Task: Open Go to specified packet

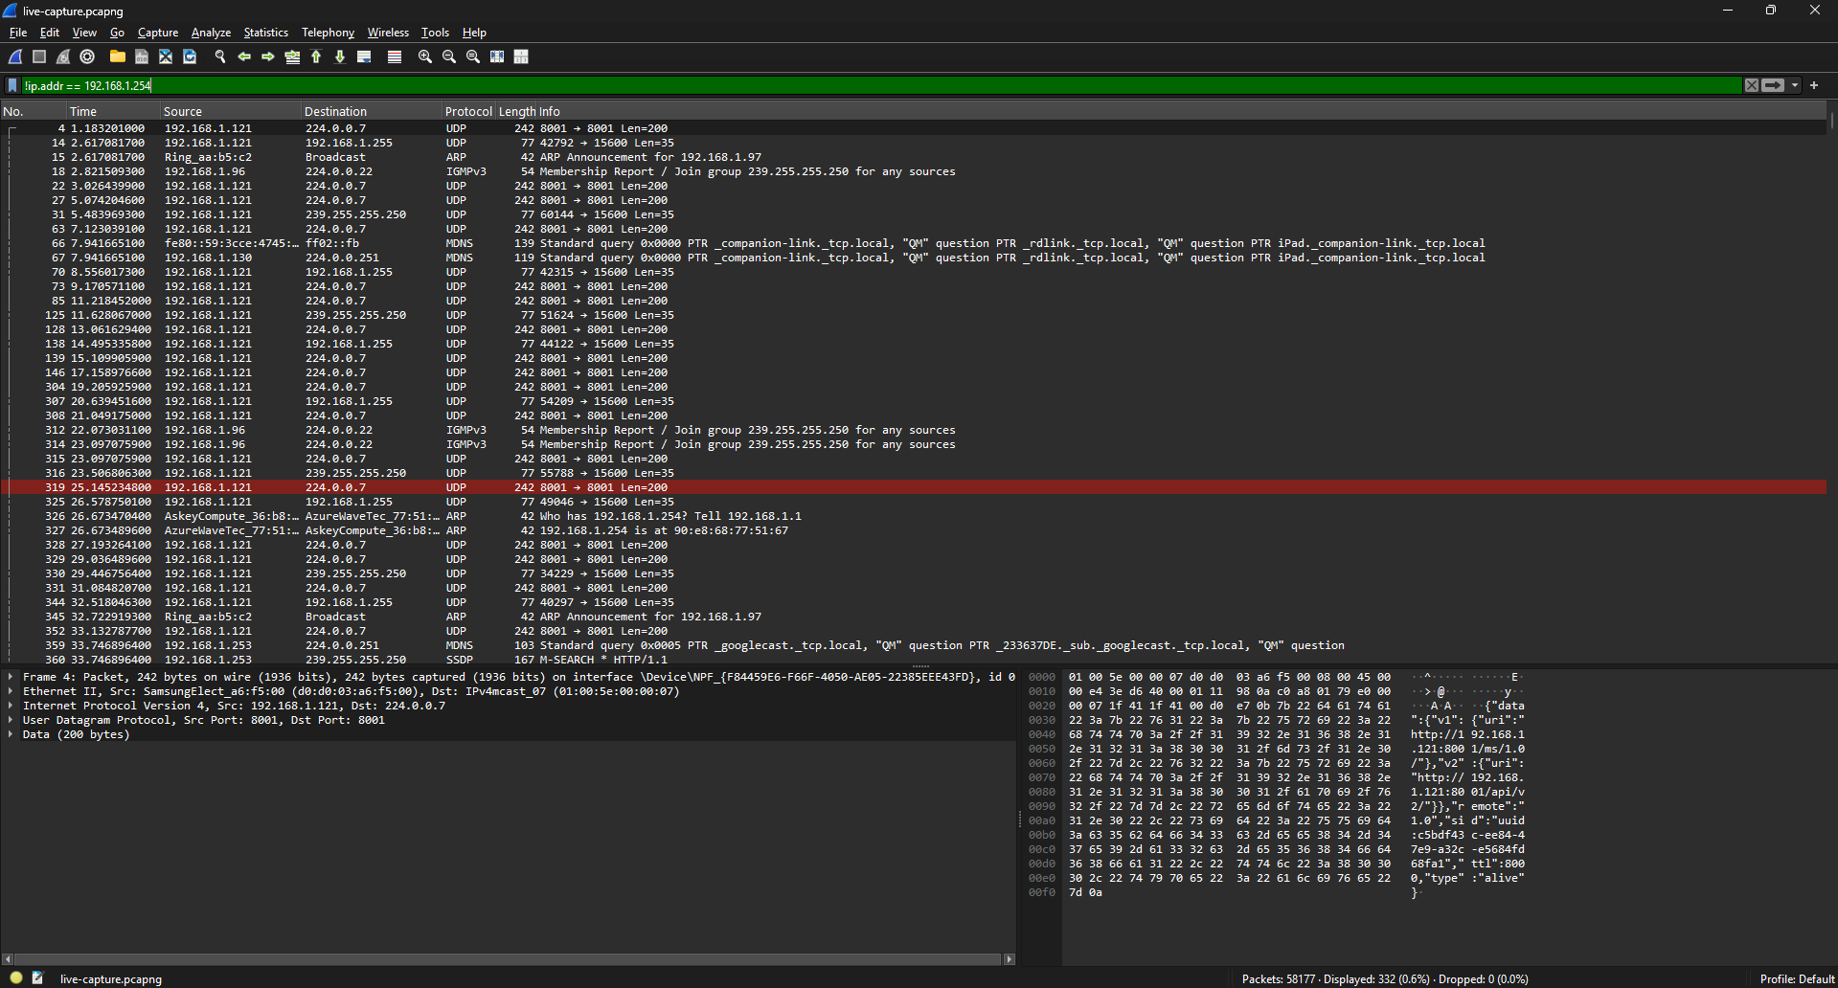Action: [292, 57]
